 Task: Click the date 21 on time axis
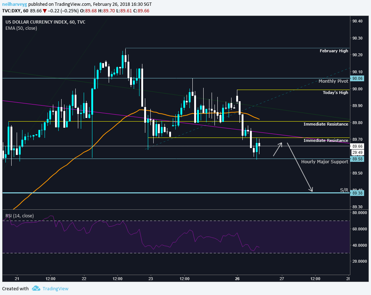coord(17,279)
